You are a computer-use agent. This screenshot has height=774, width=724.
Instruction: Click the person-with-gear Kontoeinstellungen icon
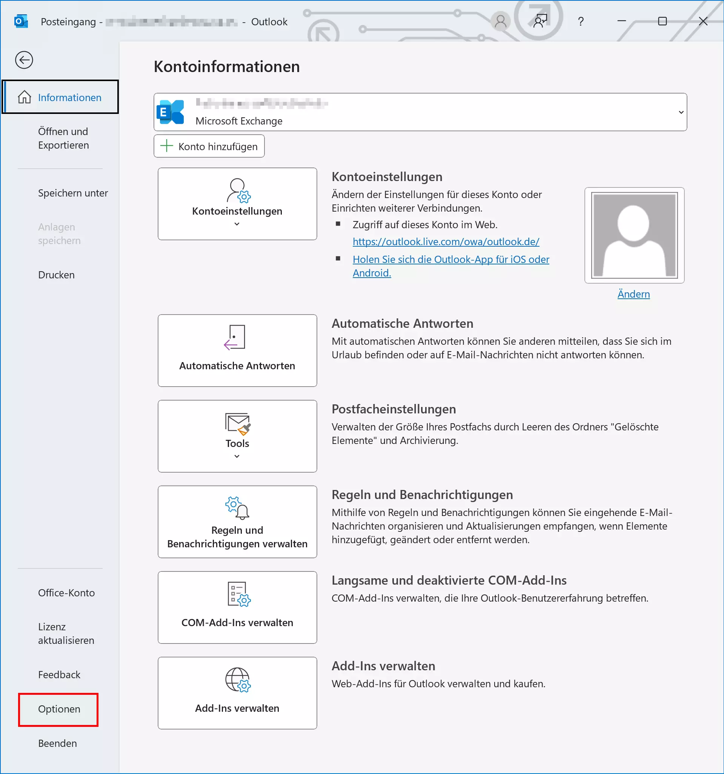238,190
